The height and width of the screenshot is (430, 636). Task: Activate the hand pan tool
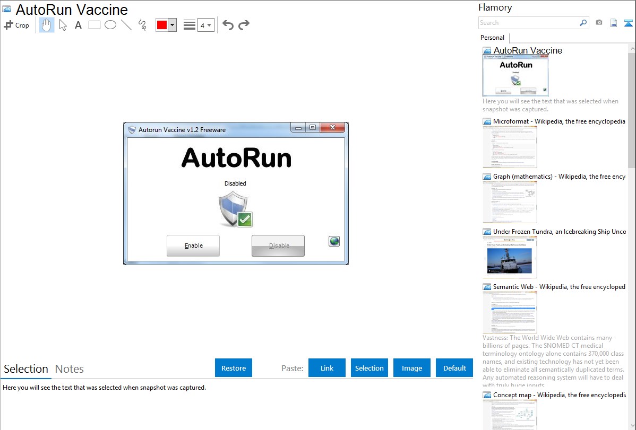pyautogui.click(x=47, y=25)
